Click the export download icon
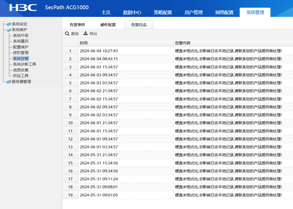 pos(86,34)
